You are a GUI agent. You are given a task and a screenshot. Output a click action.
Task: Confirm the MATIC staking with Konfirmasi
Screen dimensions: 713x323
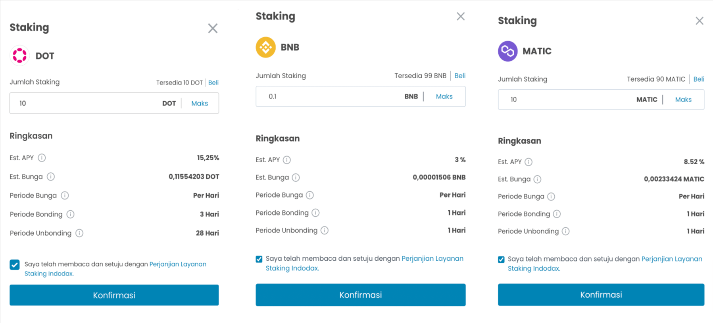click(601, 295)
